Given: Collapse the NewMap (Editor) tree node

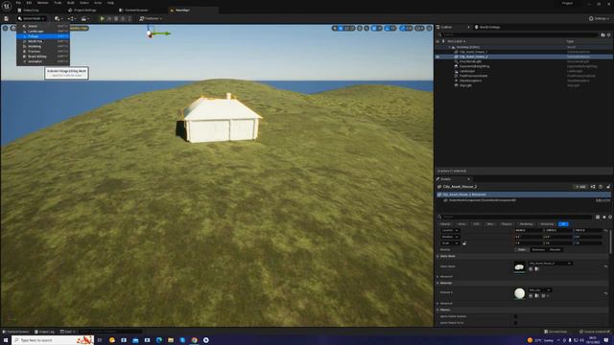Looking at the screenshot, I should (x=450, y=47).
